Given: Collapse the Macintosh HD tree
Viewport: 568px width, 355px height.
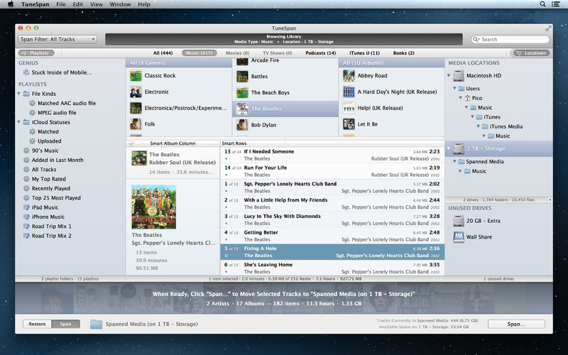Looking at the screenshot, I should tap(449, 76).
